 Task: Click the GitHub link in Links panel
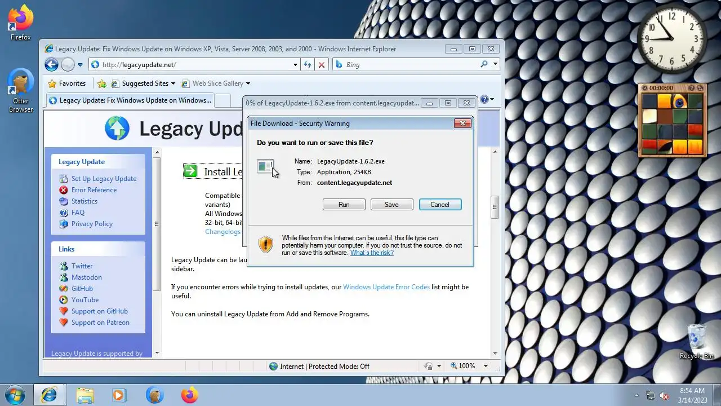coord(82,289)
